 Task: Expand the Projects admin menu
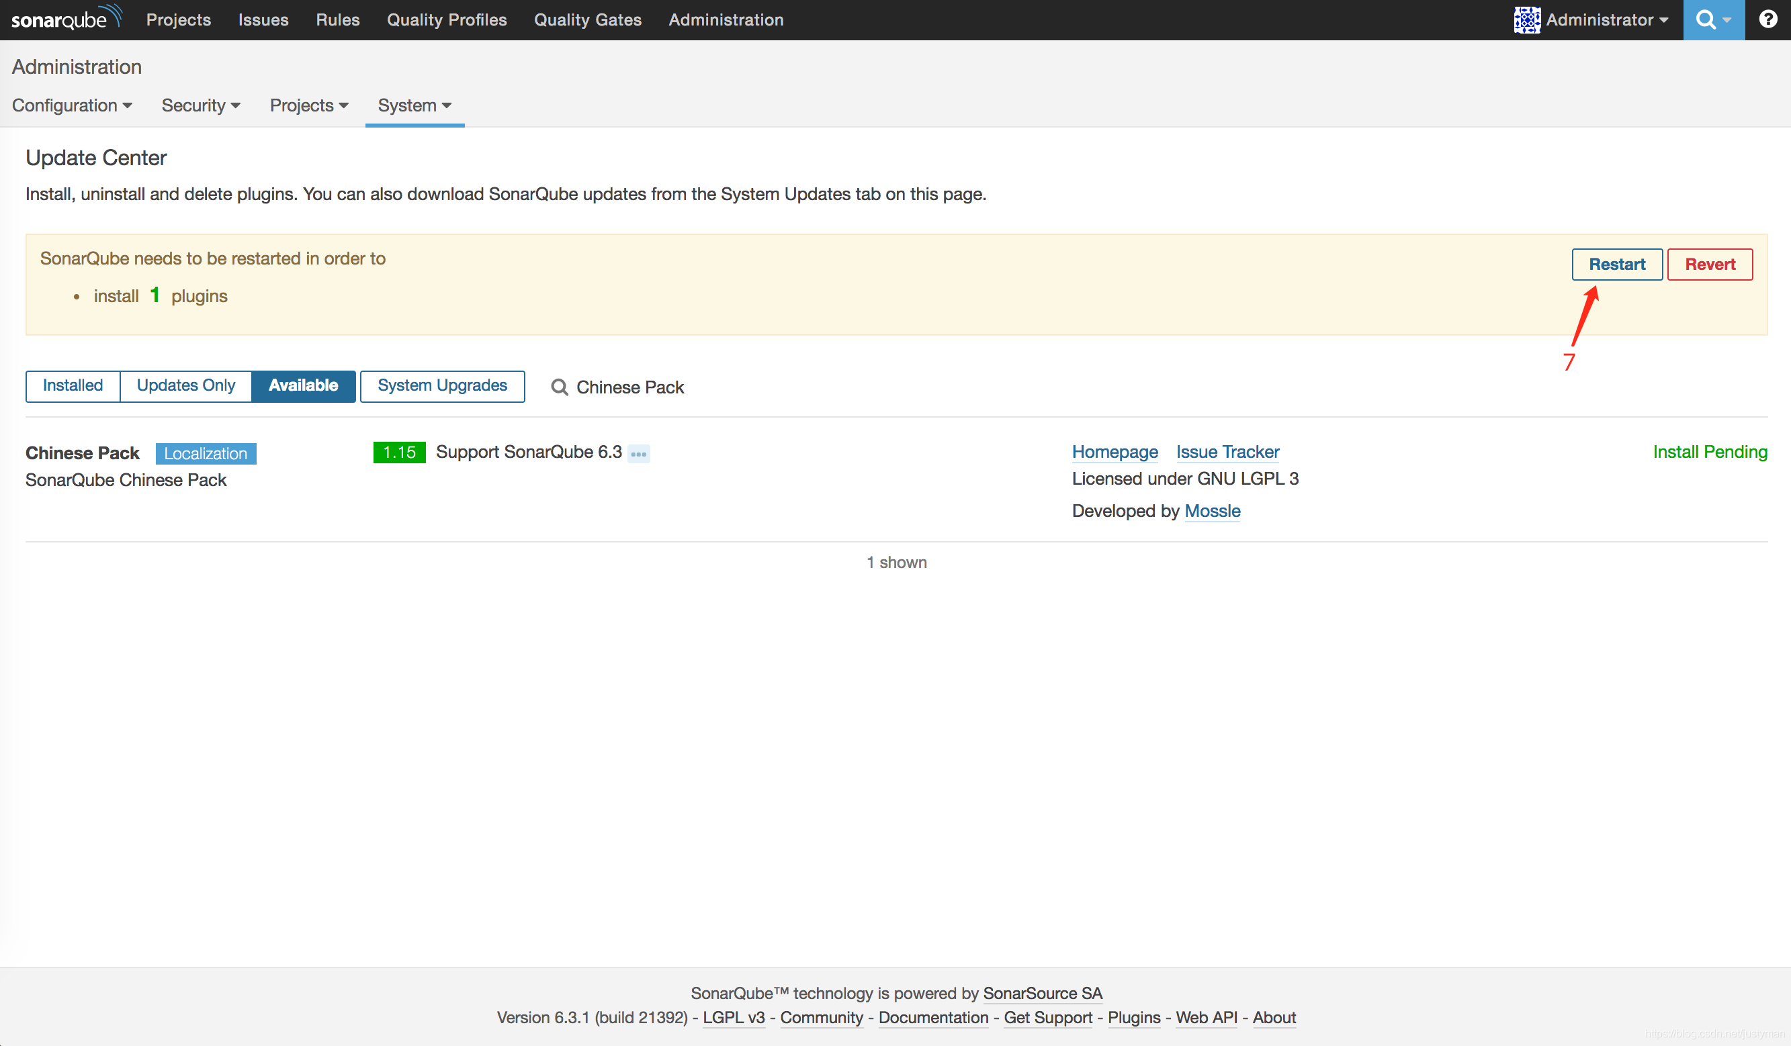tap(309, 105)
